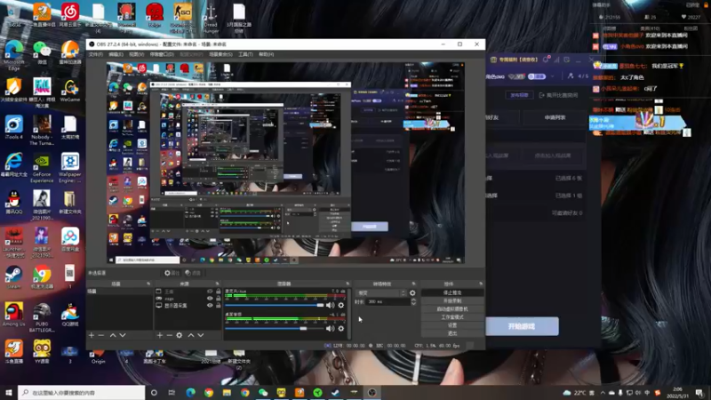711x400 pixels.
Task: Open the PUBG BATTLEGROUNDS desktop shortcut
Action: point(42,317)
